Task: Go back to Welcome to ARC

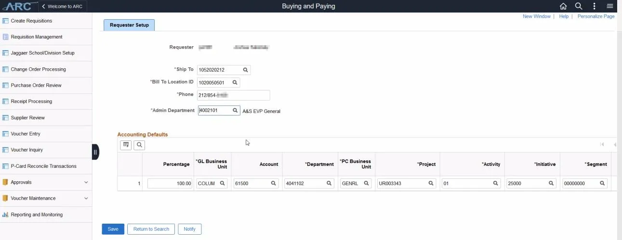Action: point(62,6)
